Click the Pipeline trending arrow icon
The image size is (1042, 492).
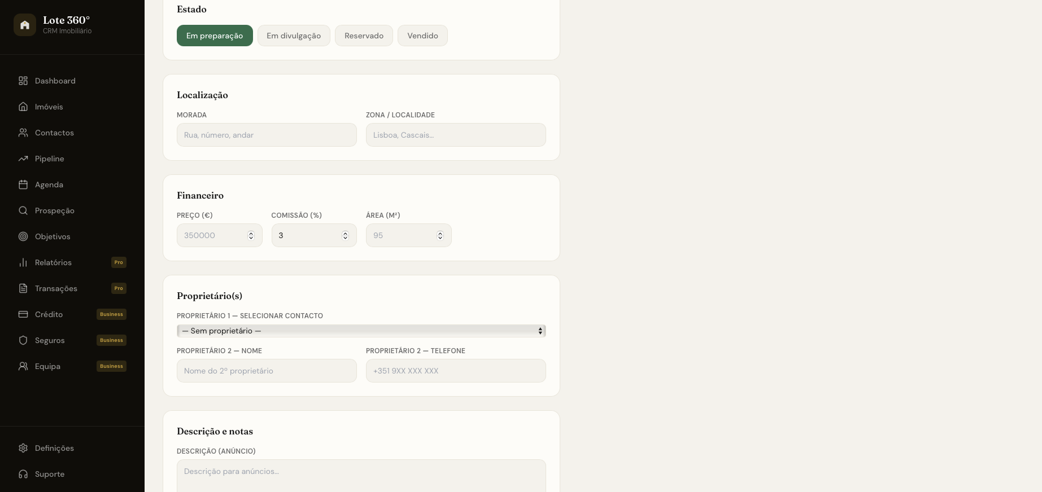pyautogui.click(x=23, y=159)
